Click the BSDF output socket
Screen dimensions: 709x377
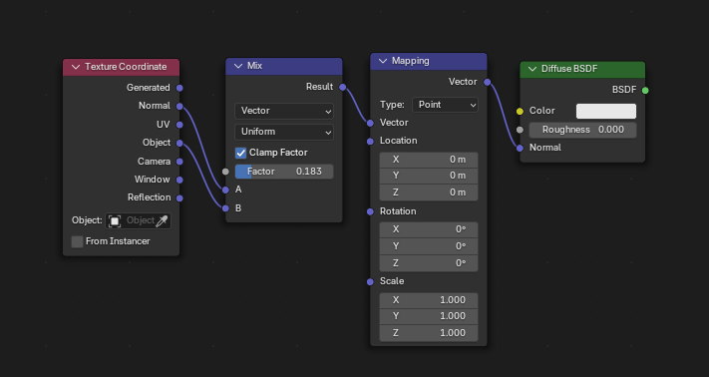click(645, 90)
